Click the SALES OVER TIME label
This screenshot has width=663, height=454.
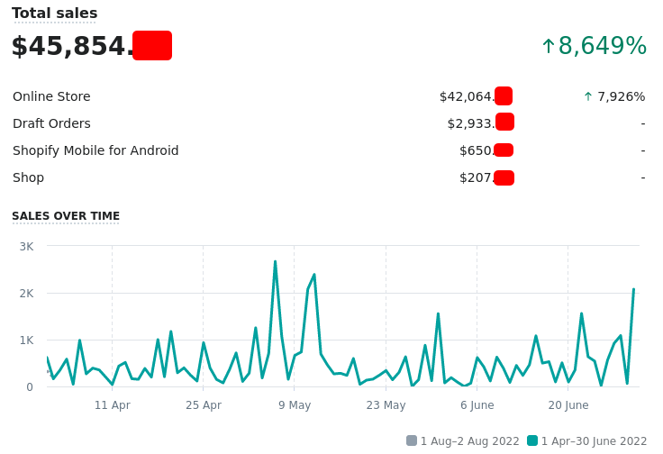pos(66,216)
